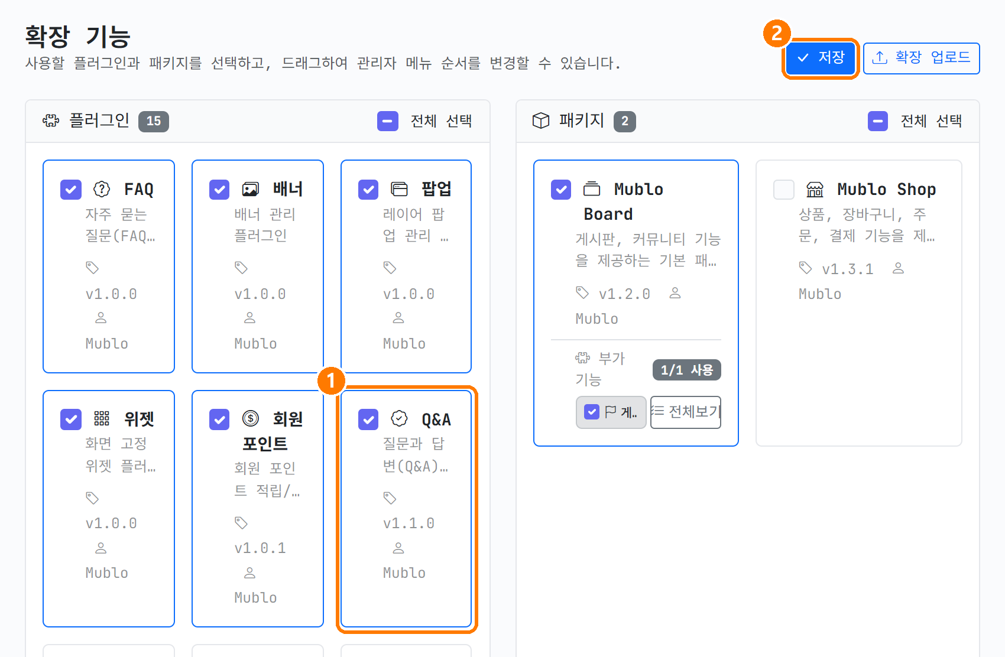Screen dimensions: 1005x657
Task: Click version v1.3.1 in Mublo Shop card
Action: (848, 269)
